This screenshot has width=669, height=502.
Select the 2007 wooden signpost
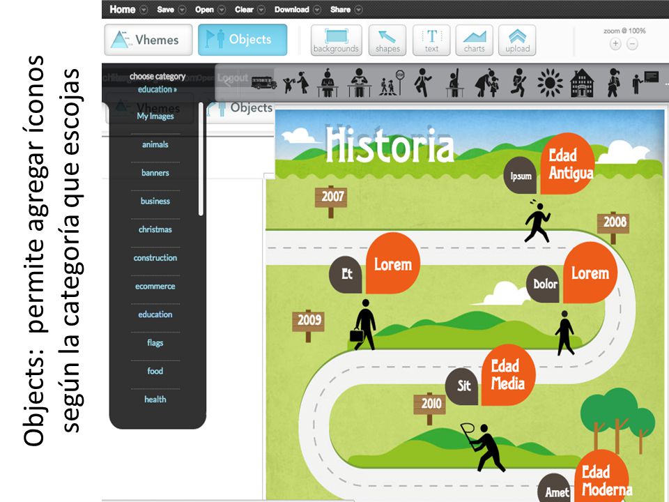tap(331, 201)
